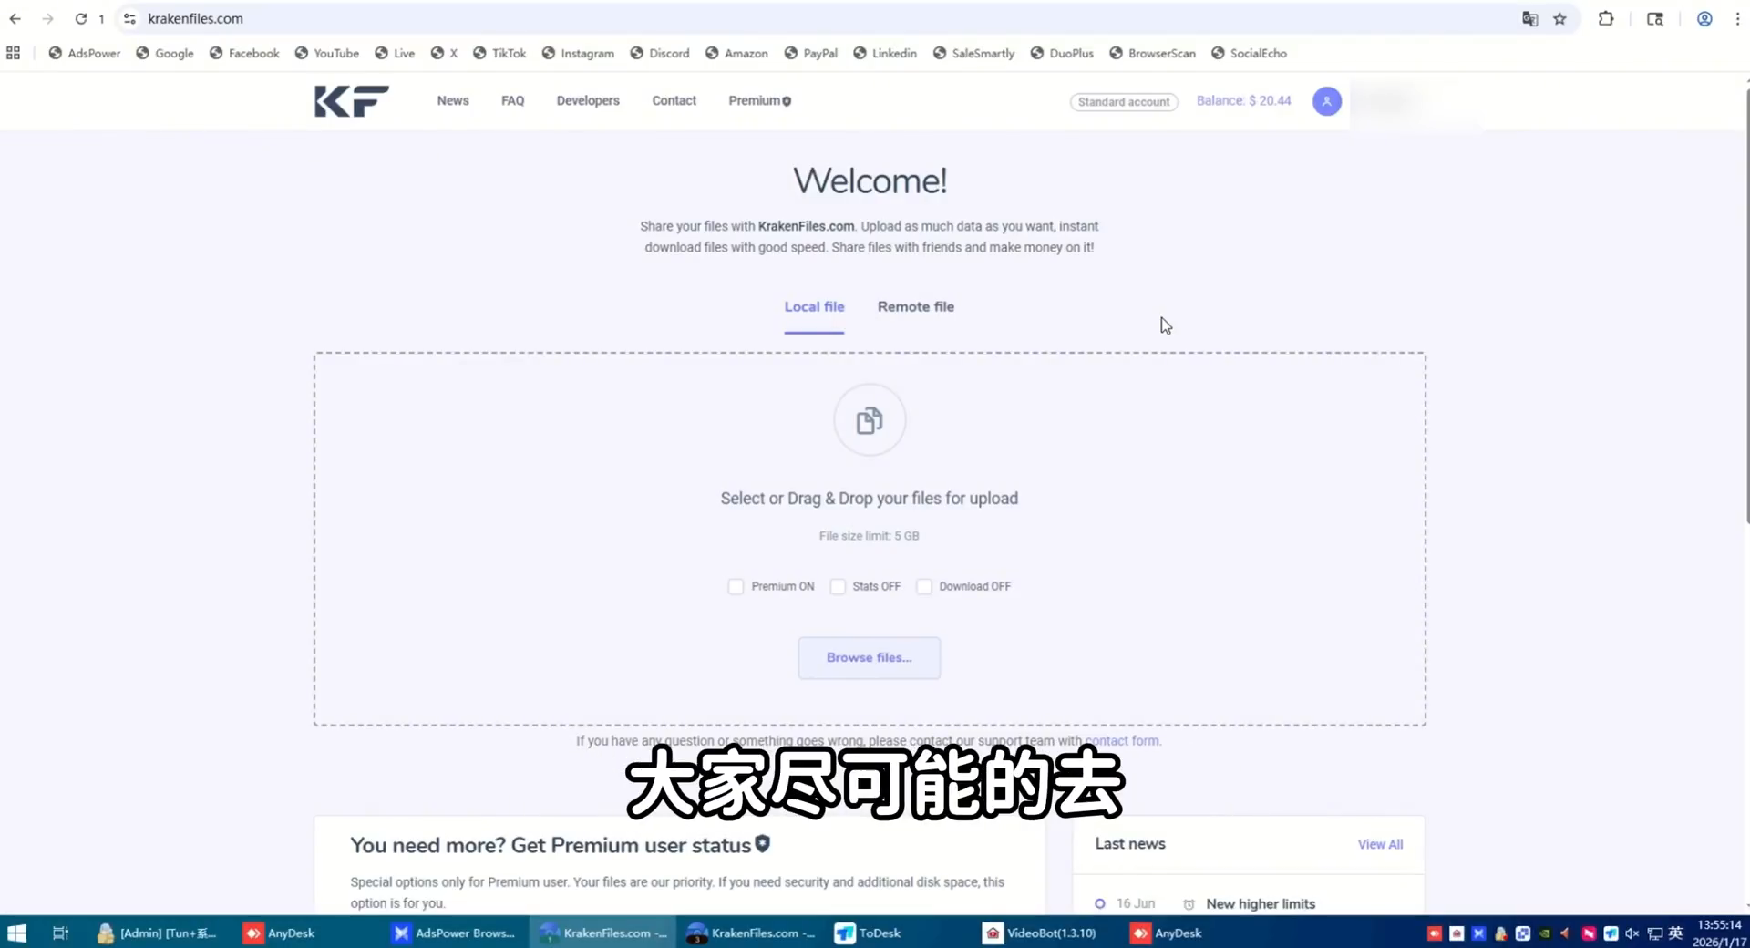Open the Google bookmark
Viewport: 1750px width, 948px height.
pyautogui.click(x=165, y=53)
